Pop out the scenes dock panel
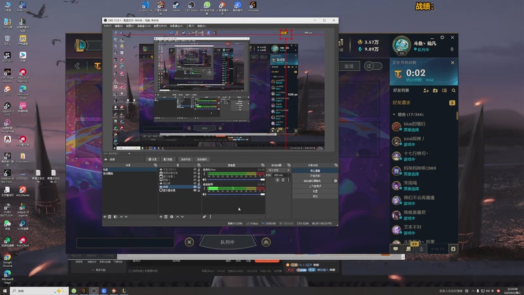 (155, 165)
